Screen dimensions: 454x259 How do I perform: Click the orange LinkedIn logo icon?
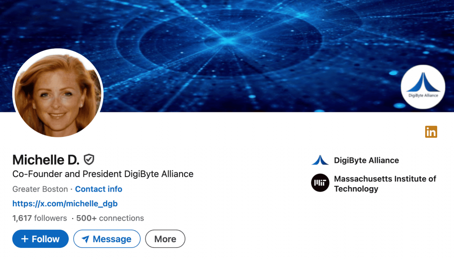click(431, 132)
